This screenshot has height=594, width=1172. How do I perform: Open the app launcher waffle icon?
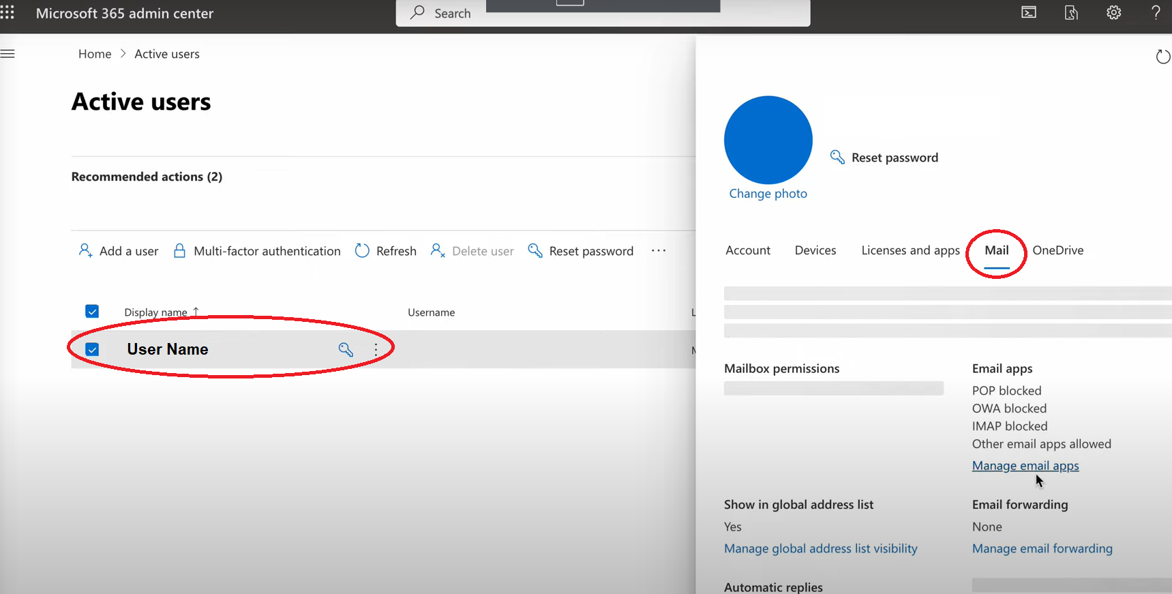7,13
